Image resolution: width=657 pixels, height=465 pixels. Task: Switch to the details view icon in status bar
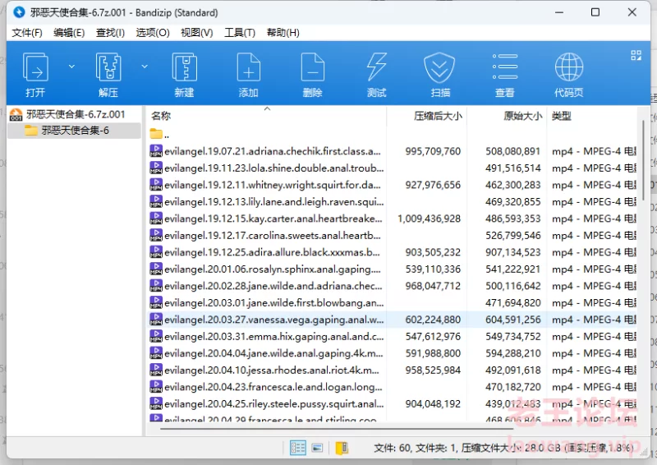point(298,448)
